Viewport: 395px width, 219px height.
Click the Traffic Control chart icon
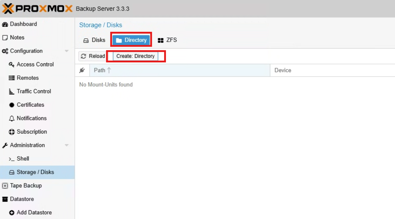pos(12,91)
